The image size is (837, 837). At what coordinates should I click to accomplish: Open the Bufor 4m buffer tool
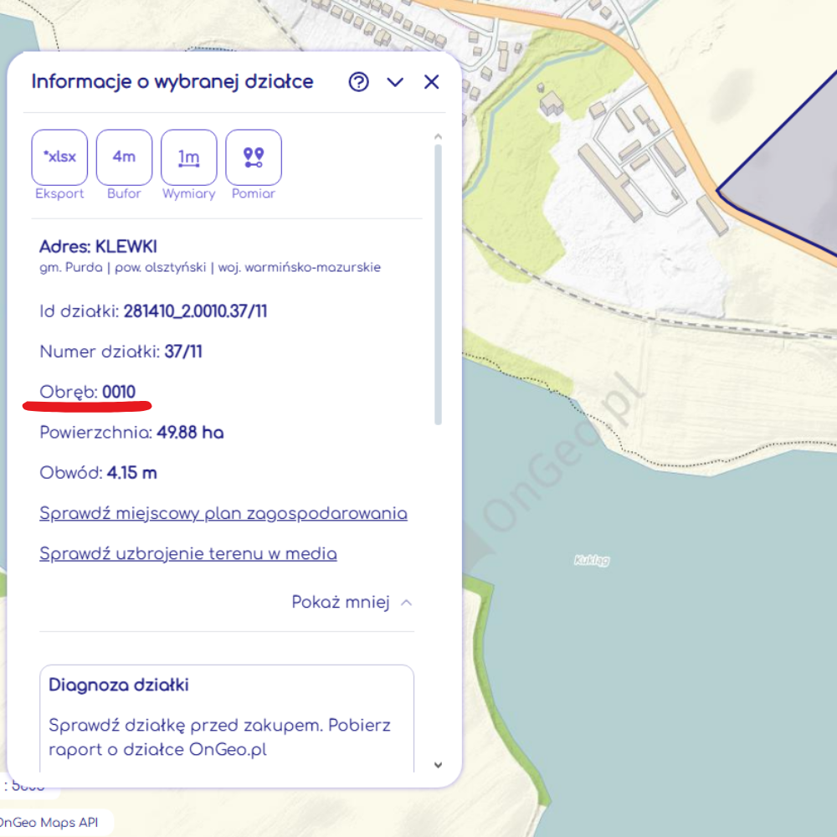(x=124, y=157)
